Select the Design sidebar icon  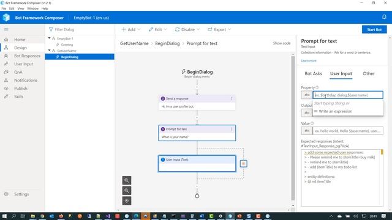[6, 48]
